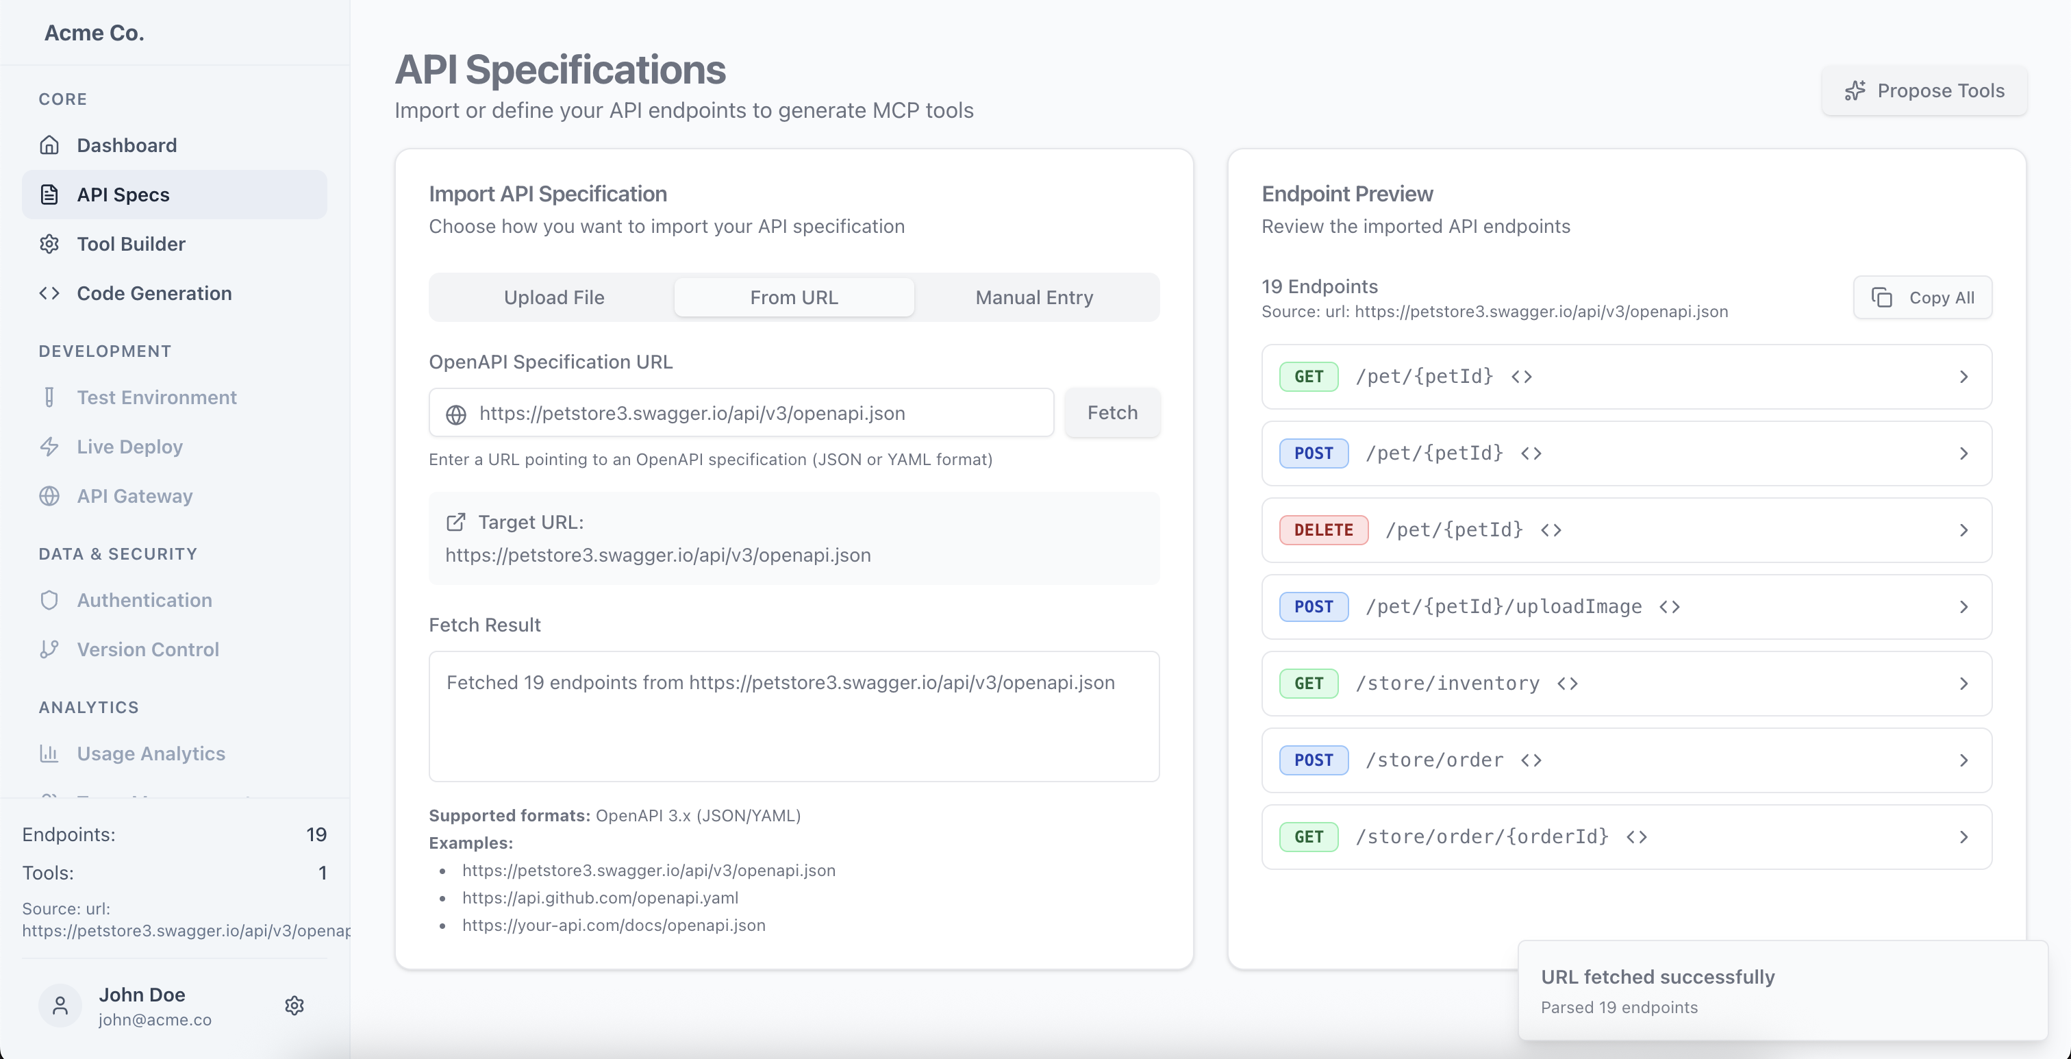Switch to the Manual Entry tab
The width and height of the screenshot is (2071, 1059).
[1033, 297]
